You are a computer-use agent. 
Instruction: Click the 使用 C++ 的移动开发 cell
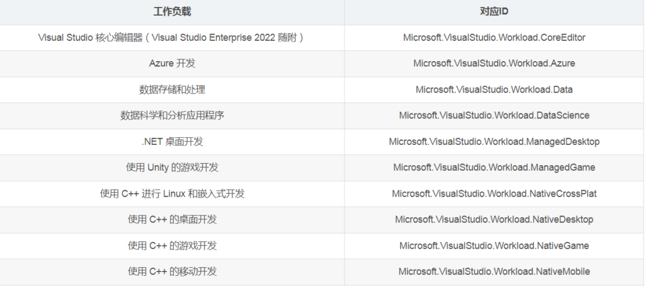[x=172, y=272]
